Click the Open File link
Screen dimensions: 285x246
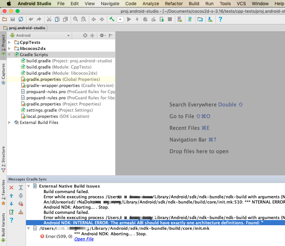[x=84, y=239]
